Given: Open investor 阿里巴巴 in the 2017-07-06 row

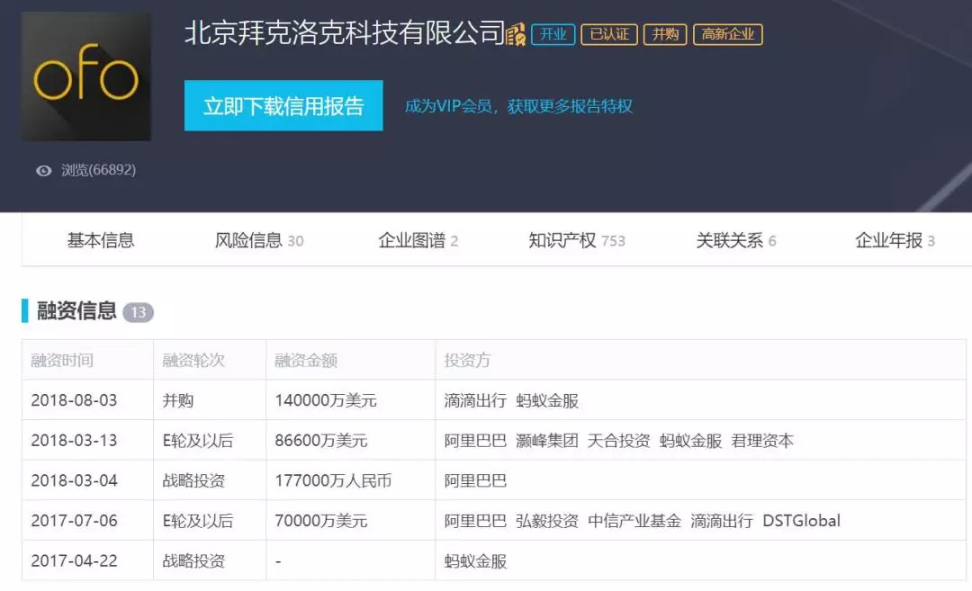Looking at the screenshot, I should [475, 520].
